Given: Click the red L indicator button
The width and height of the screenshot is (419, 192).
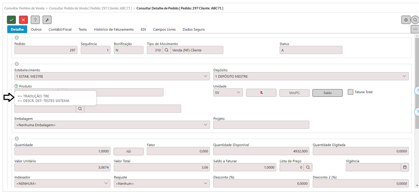Looking at the screenshot, I should click(261, 93).
